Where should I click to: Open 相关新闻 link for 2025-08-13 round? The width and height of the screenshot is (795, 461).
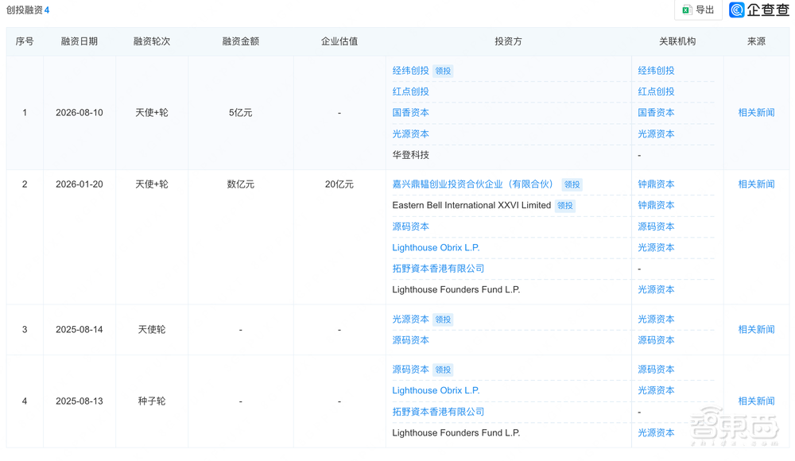coord(756,401)
